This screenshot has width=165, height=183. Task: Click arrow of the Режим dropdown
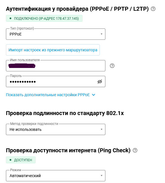pos(101,176)
